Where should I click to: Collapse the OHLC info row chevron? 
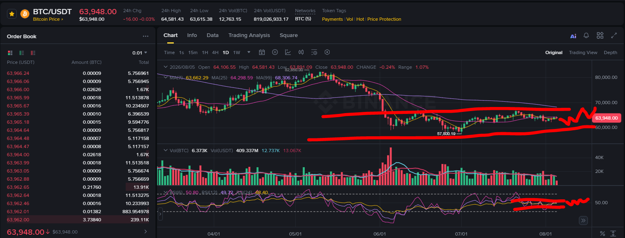[166, 67]
